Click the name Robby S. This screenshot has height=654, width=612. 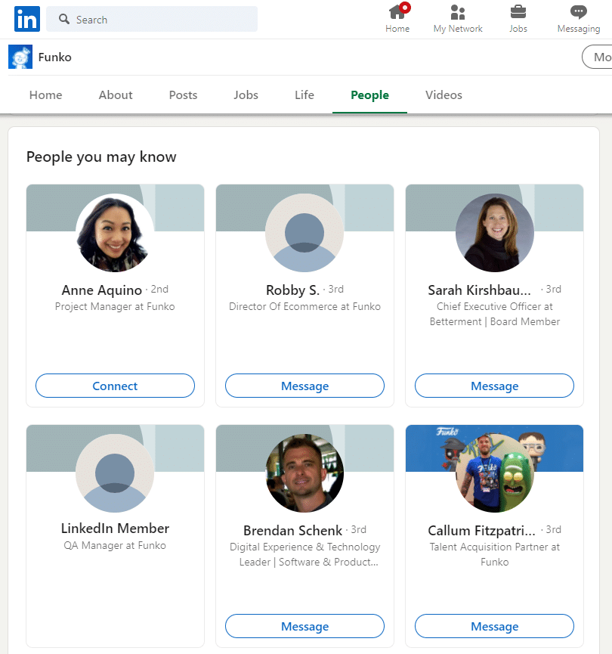point(292,290)
